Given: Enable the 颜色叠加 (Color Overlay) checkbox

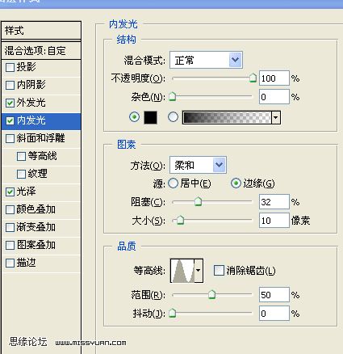Looking at the screenshot, I should point(10,209).
